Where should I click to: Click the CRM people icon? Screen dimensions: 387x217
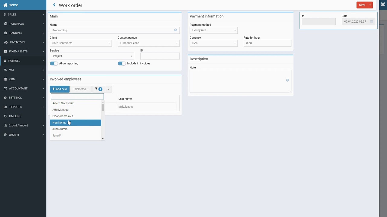[5, 79]
